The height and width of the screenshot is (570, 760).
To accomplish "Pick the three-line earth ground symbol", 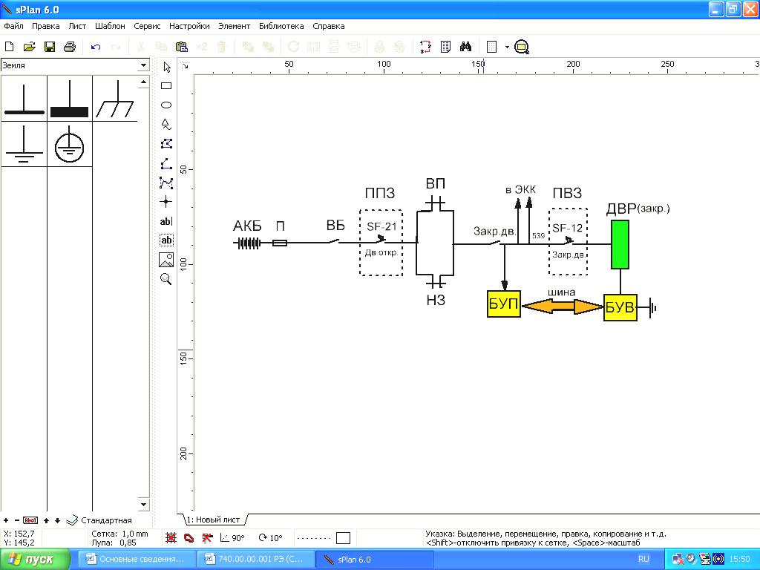I will pyautogui.click(x=24, y=144).
